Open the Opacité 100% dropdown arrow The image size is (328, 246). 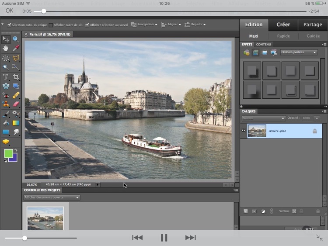tap(317, 118)
